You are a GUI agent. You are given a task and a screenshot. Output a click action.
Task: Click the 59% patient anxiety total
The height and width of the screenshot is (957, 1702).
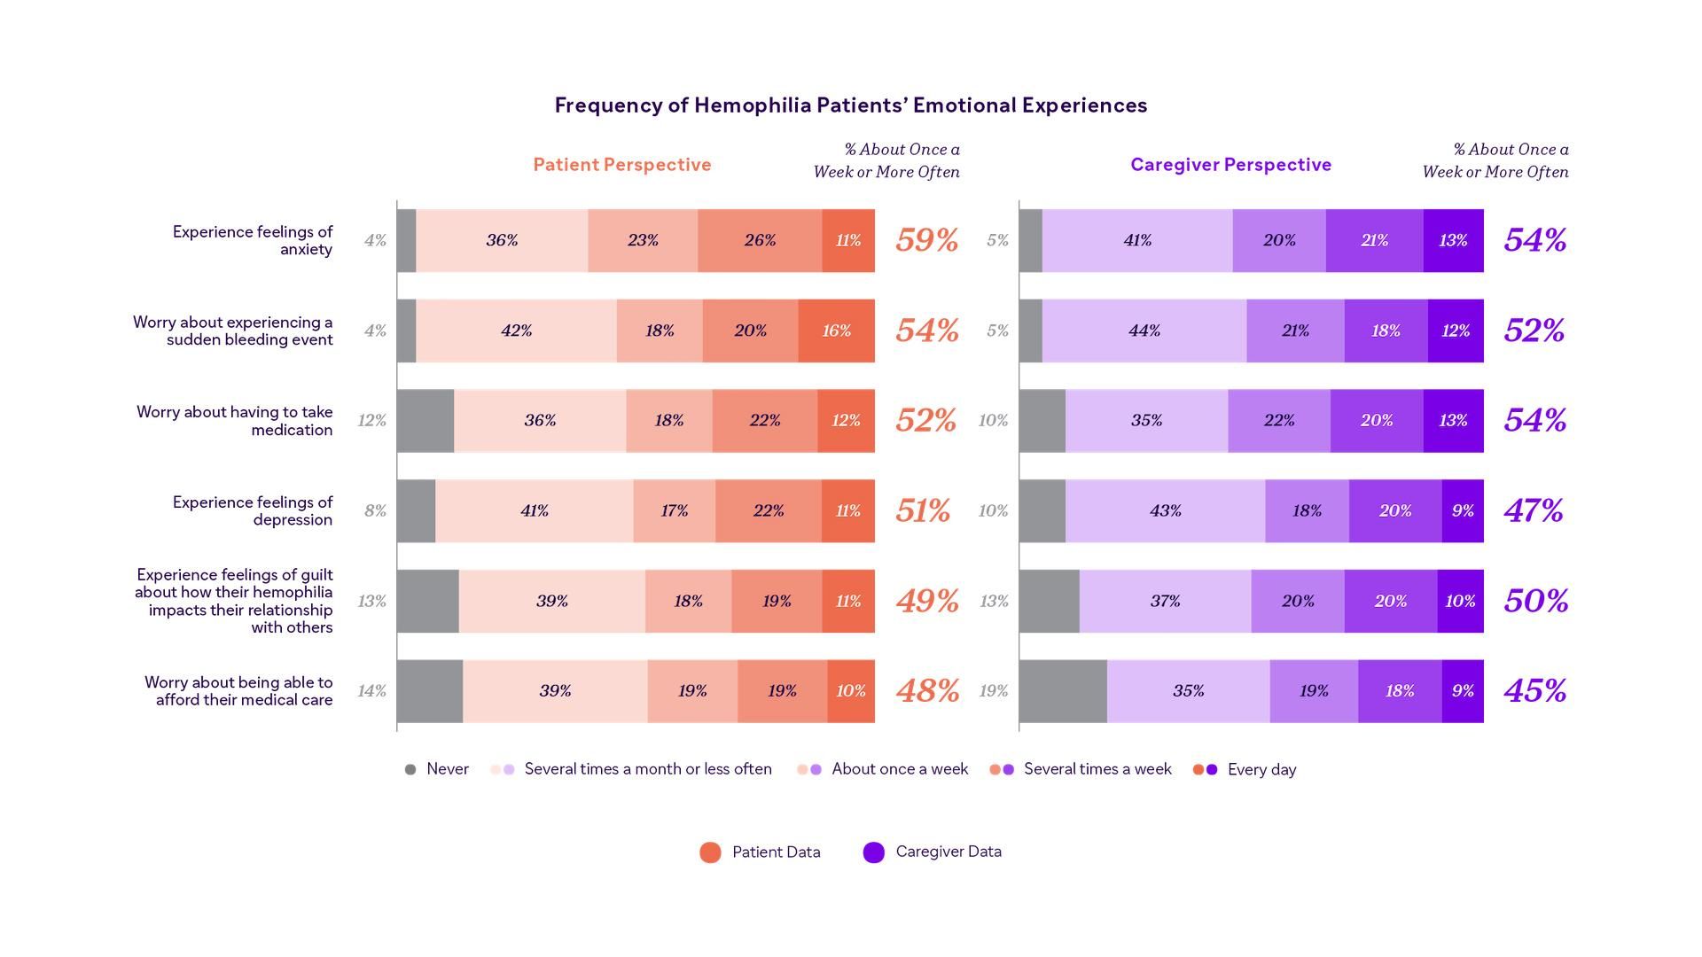(927, 240)
